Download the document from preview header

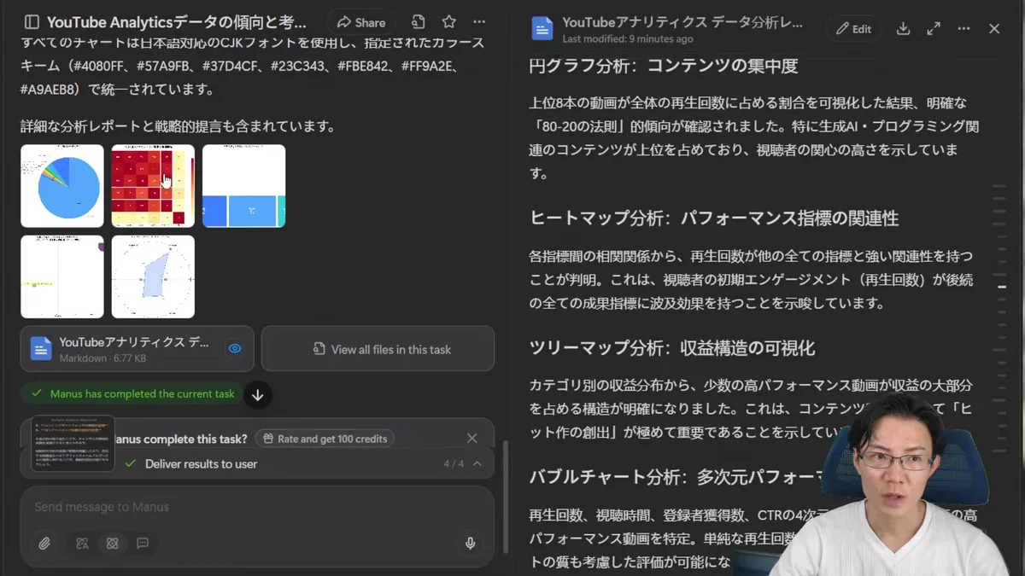click(x=903, y=28)
